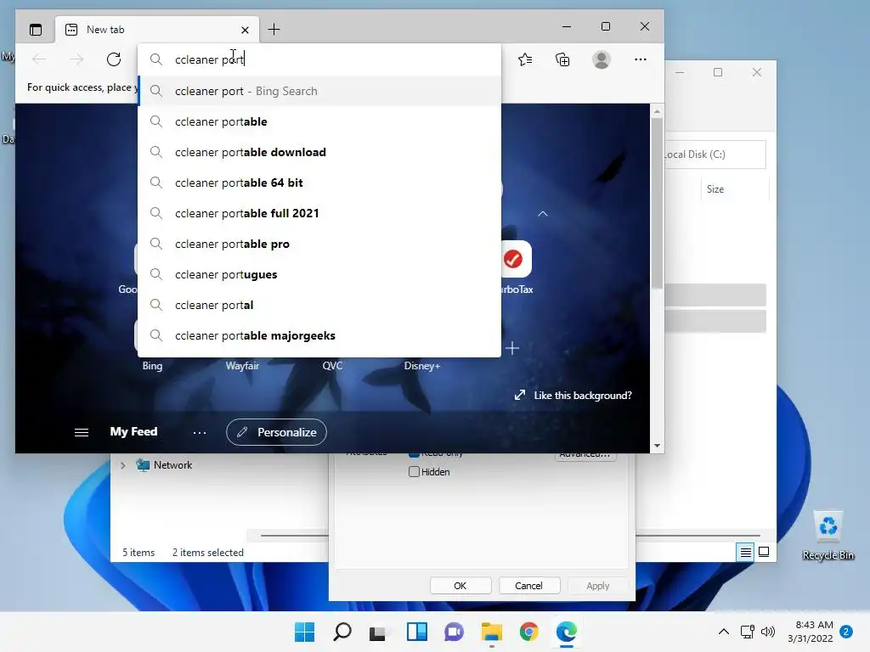Open Edge tab actions menu icon
The width and height of the screenshot is (870, 652).
pos(36,30)
